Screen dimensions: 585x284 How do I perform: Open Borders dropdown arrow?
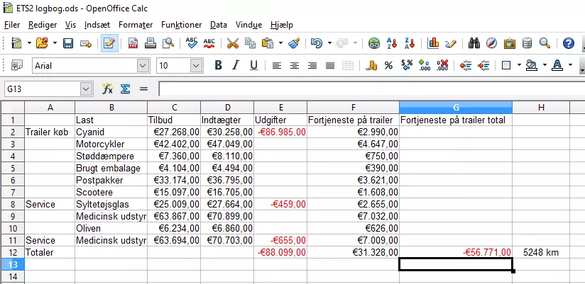(519, 65)
